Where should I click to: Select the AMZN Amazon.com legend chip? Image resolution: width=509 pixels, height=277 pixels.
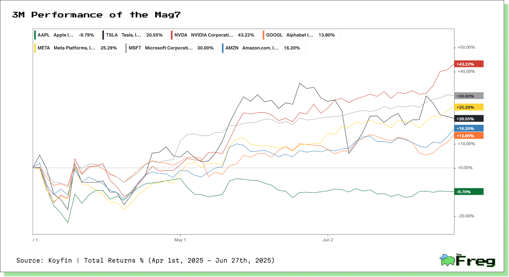[x=264, y=48]
